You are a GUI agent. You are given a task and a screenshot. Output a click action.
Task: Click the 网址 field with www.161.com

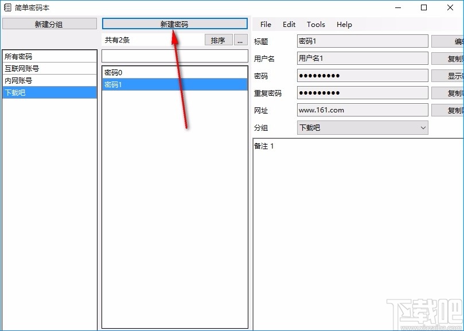(x=362, y=110)
